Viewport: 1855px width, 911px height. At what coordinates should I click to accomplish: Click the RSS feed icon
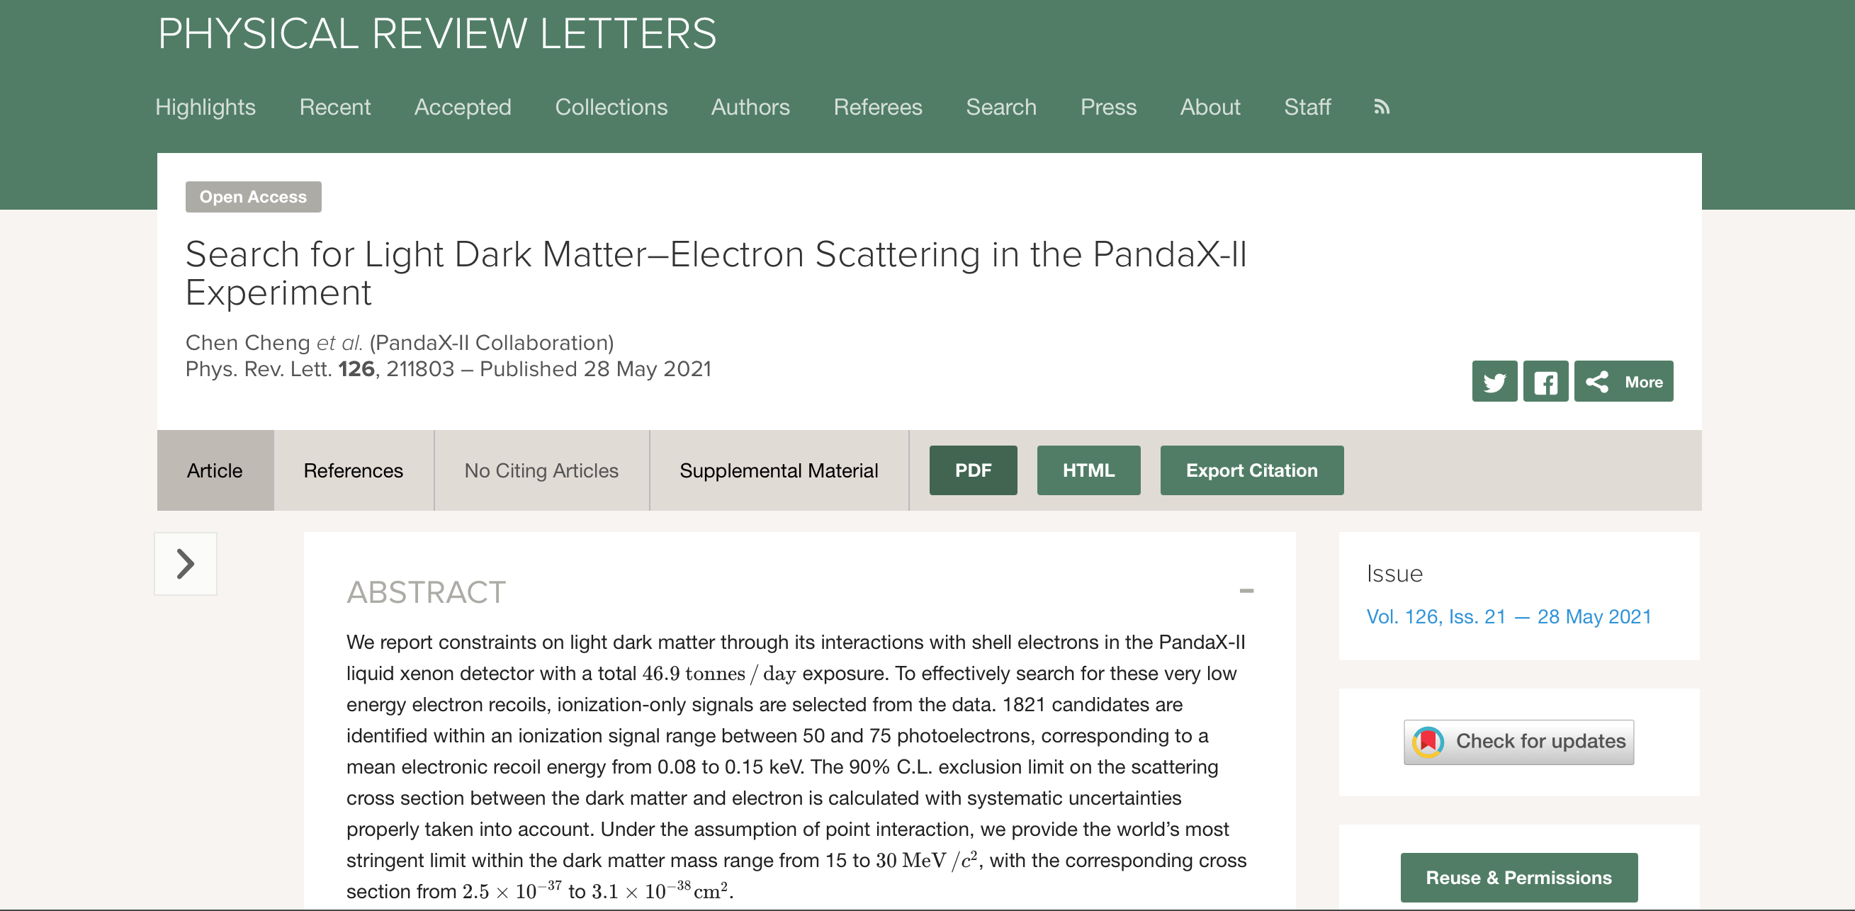(1381, 107)
